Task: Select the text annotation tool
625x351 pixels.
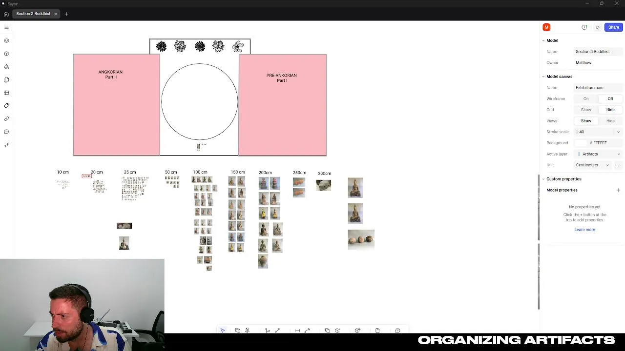Action: (308, 331)
